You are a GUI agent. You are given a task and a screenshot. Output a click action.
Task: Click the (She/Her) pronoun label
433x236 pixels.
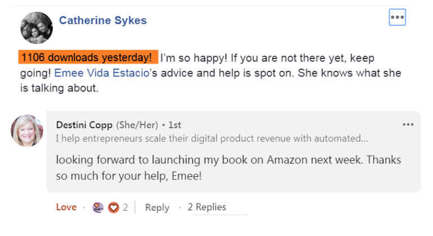coord(136,125)
